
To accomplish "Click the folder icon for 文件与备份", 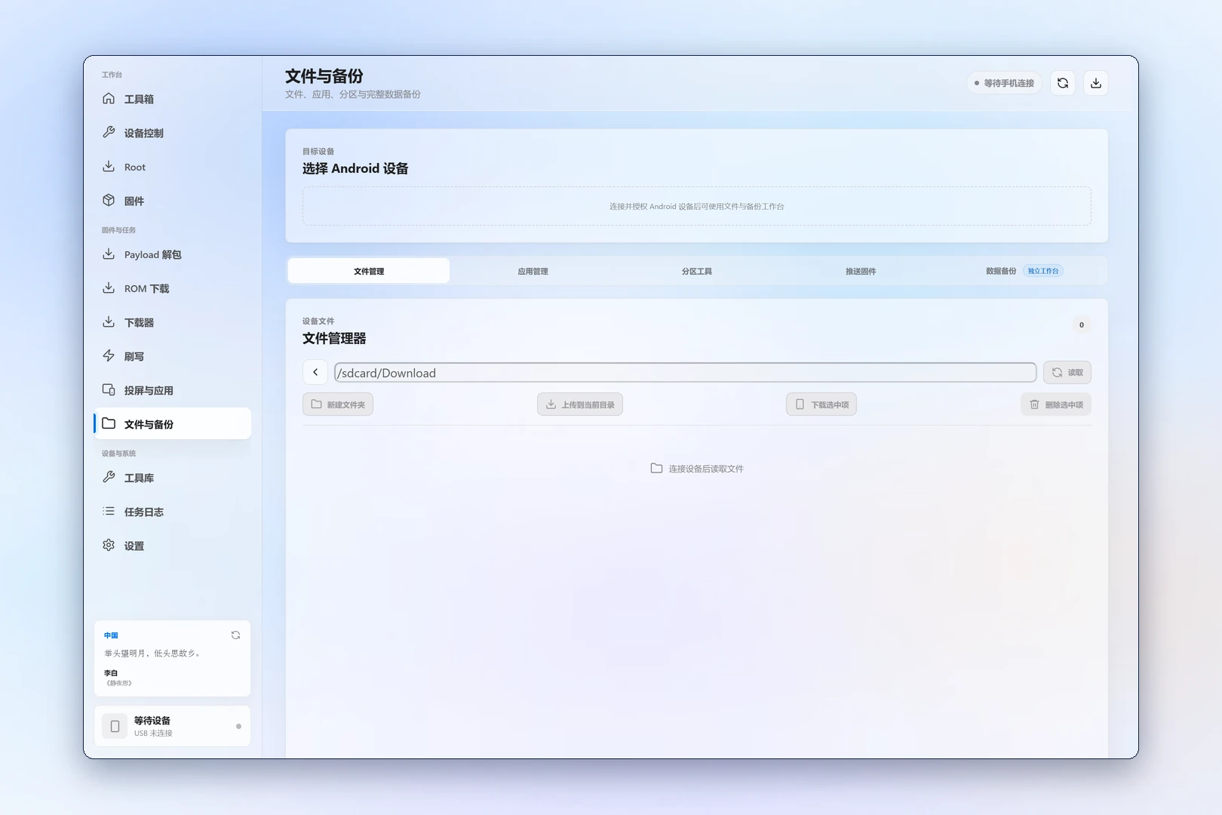I will click(x=109, y=423).
